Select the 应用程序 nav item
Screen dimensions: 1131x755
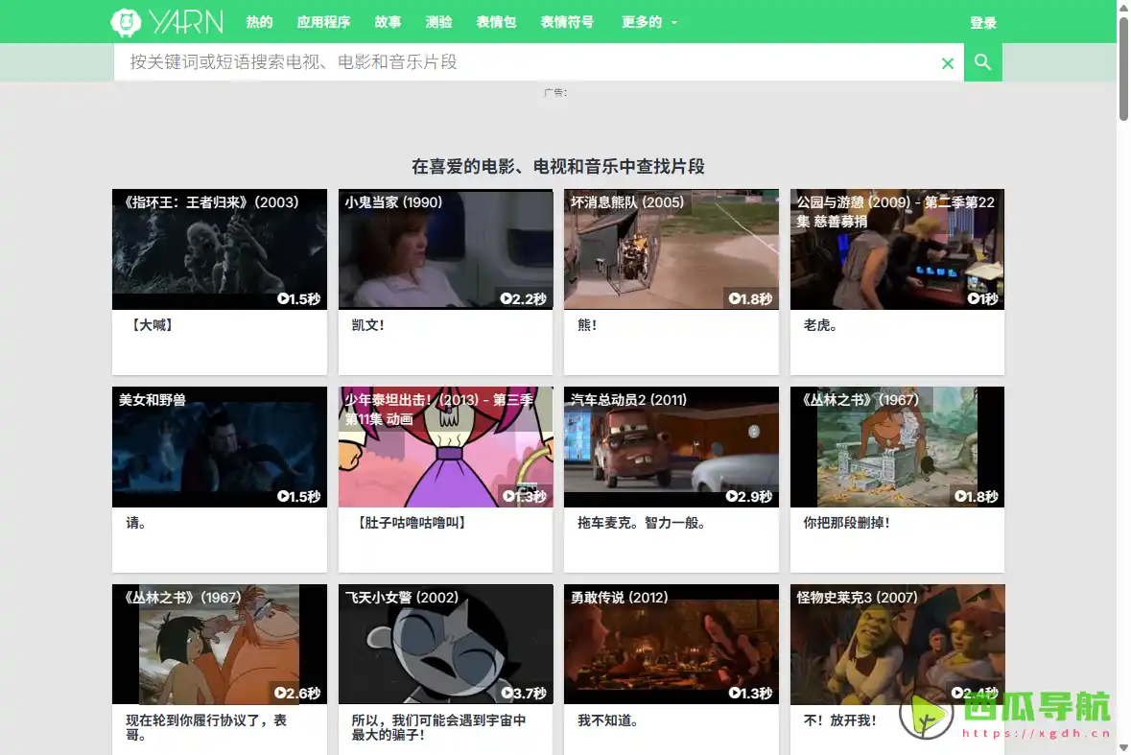pyautogui.click(x=322, y=21)
